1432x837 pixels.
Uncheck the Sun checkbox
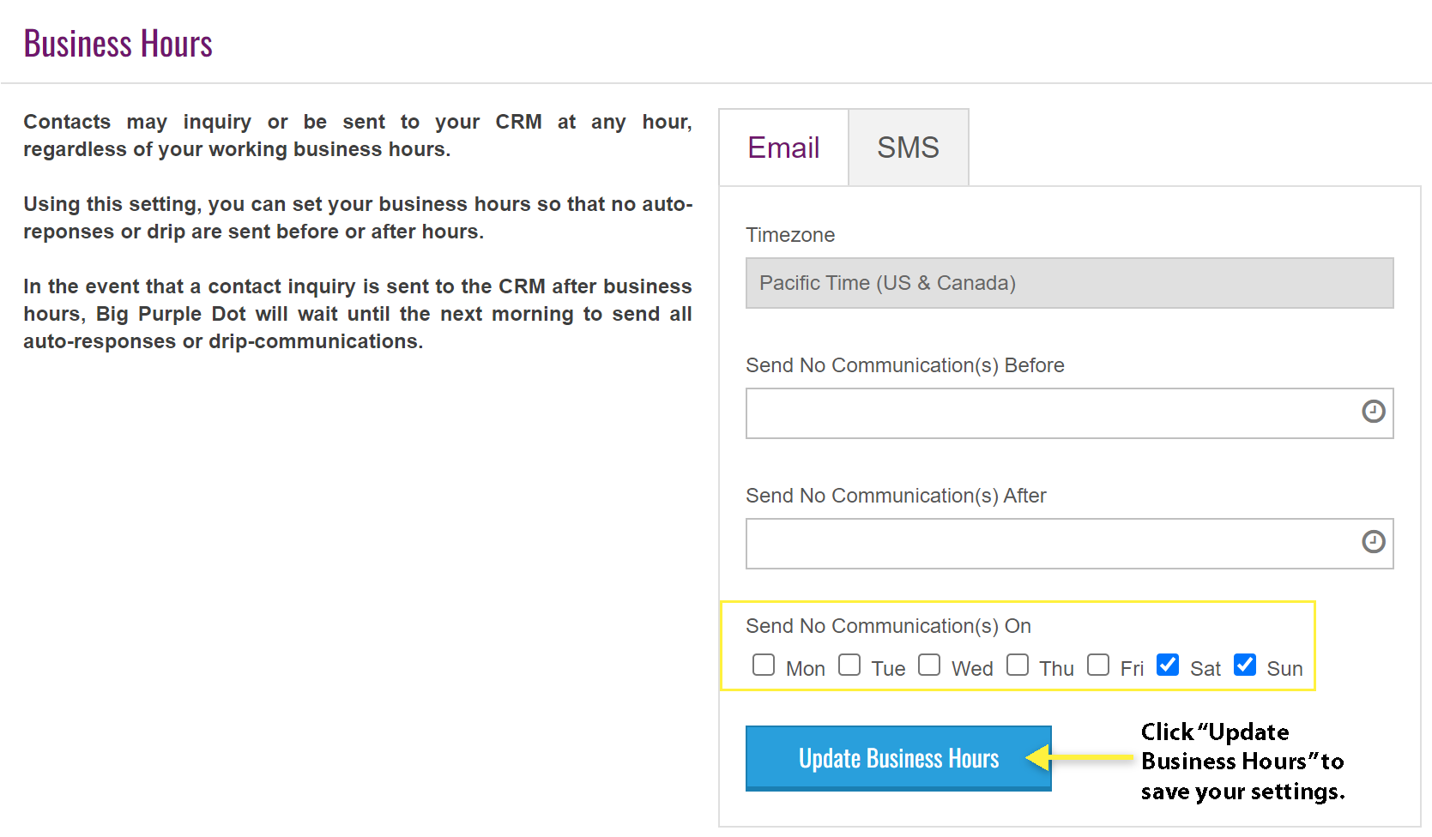[x=1245, y=665]
